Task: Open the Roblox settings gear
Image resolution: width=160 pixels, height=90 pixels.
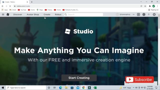Action: pos(154,14)
